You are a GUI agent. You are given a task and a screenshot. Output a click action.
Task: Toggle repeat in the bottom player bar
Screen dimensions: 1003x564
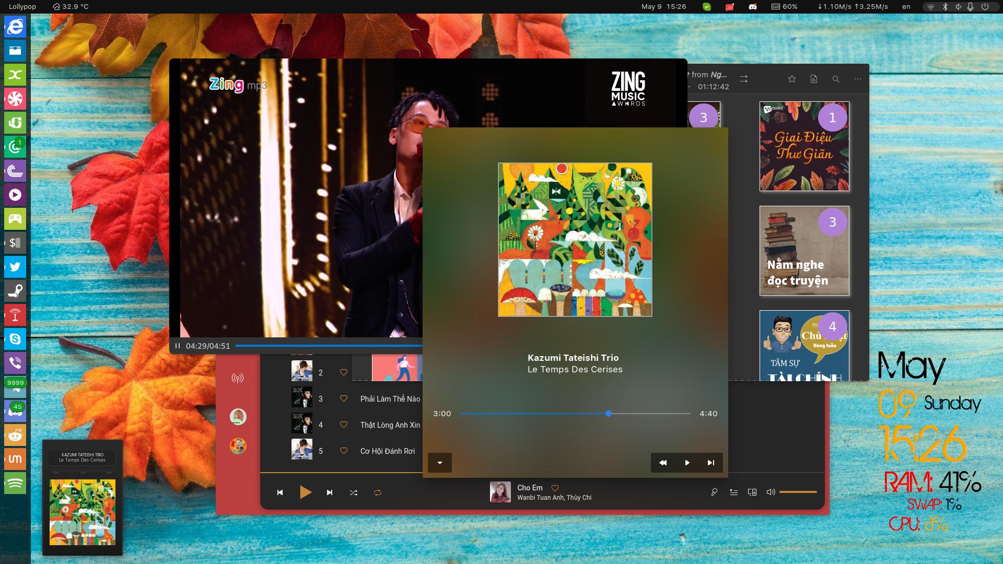click(x=378, y=492)
